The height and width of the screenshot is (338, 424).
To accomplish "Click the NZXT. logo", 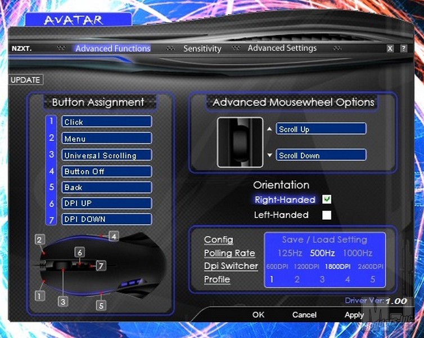I will coord(21,49).
